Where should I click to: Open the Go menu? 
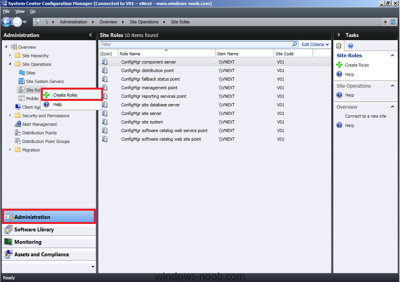(33, 11)
